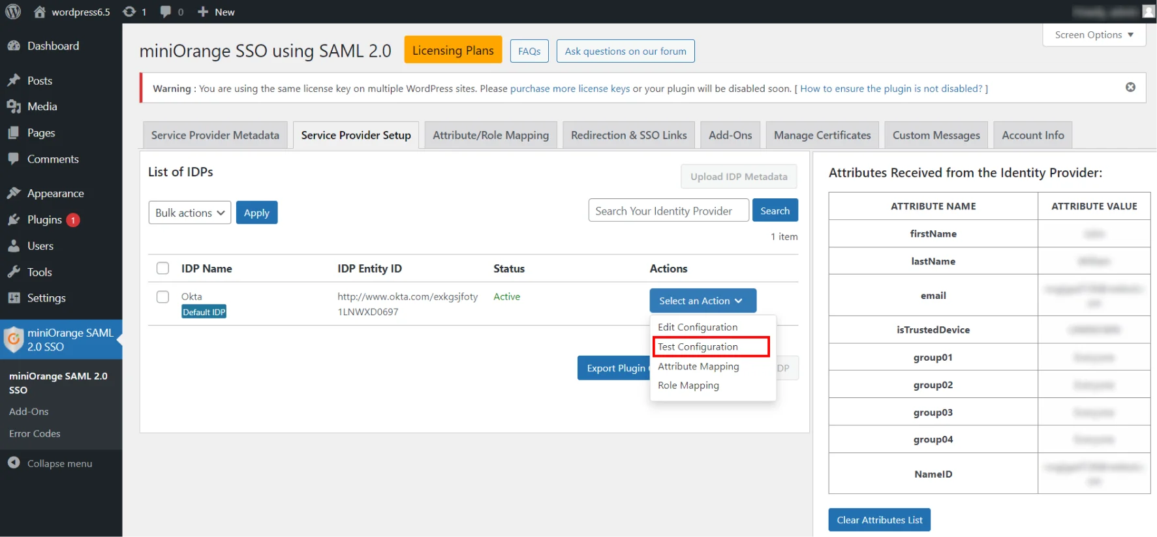Open the Bulk actions dropdown

190,213
